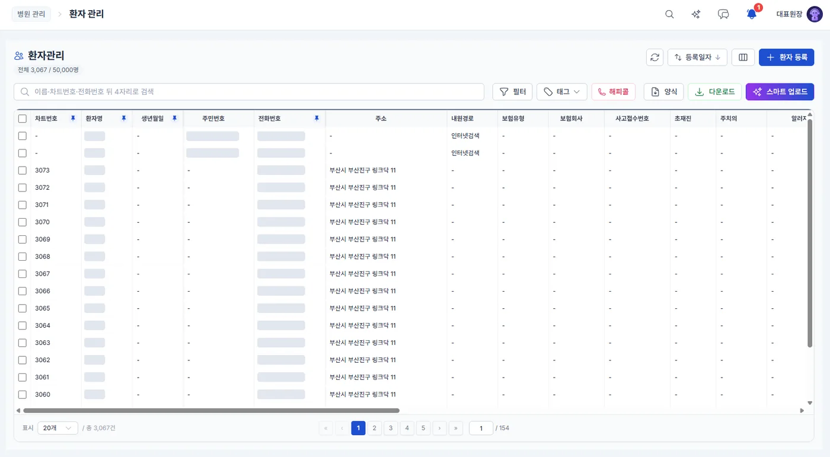The width and height of the screenshot is (830, 457).
Task: Open the notification bell with badge
Action: (x=752, y=14)
